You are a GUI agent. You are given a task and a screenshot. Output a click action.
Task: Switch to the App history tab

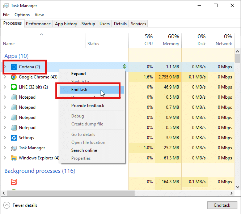[x=66, y=24]
